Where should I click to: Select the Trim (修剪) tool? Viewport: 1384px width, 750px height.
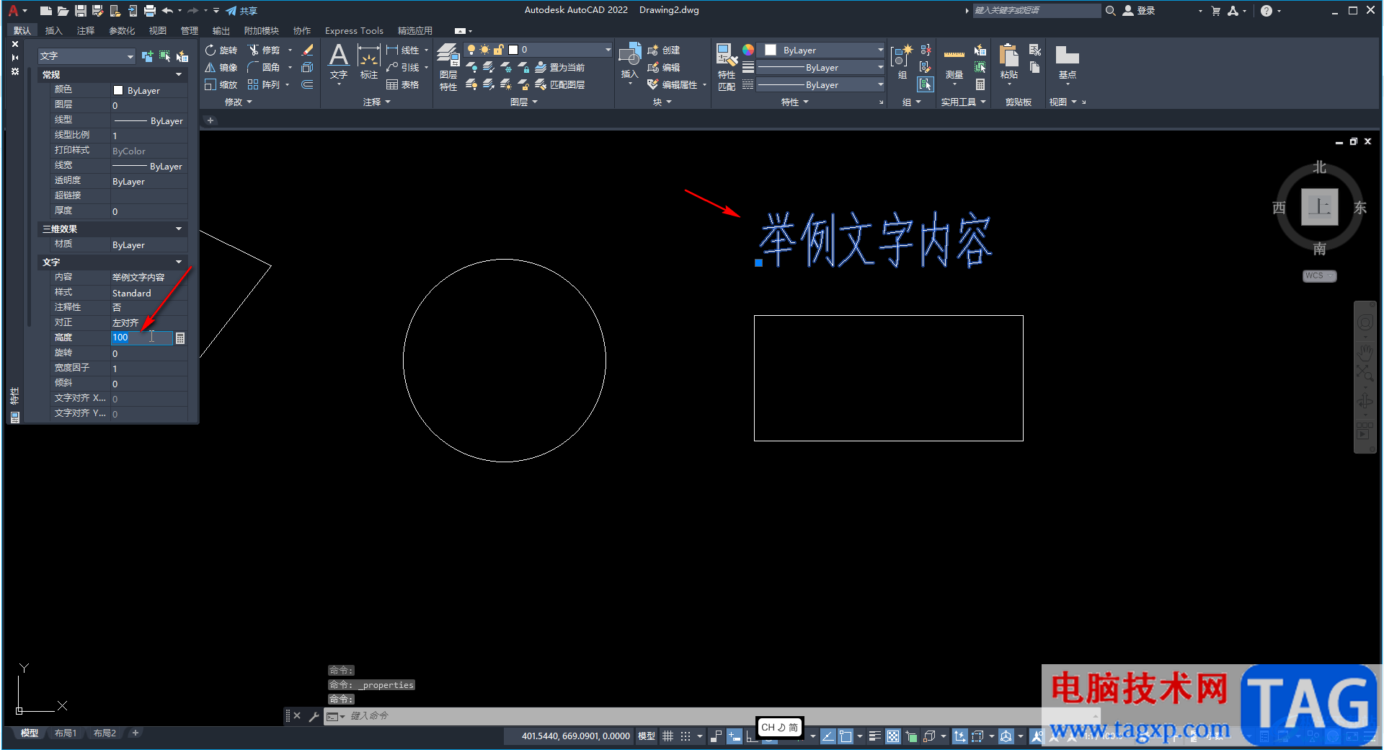264,50
